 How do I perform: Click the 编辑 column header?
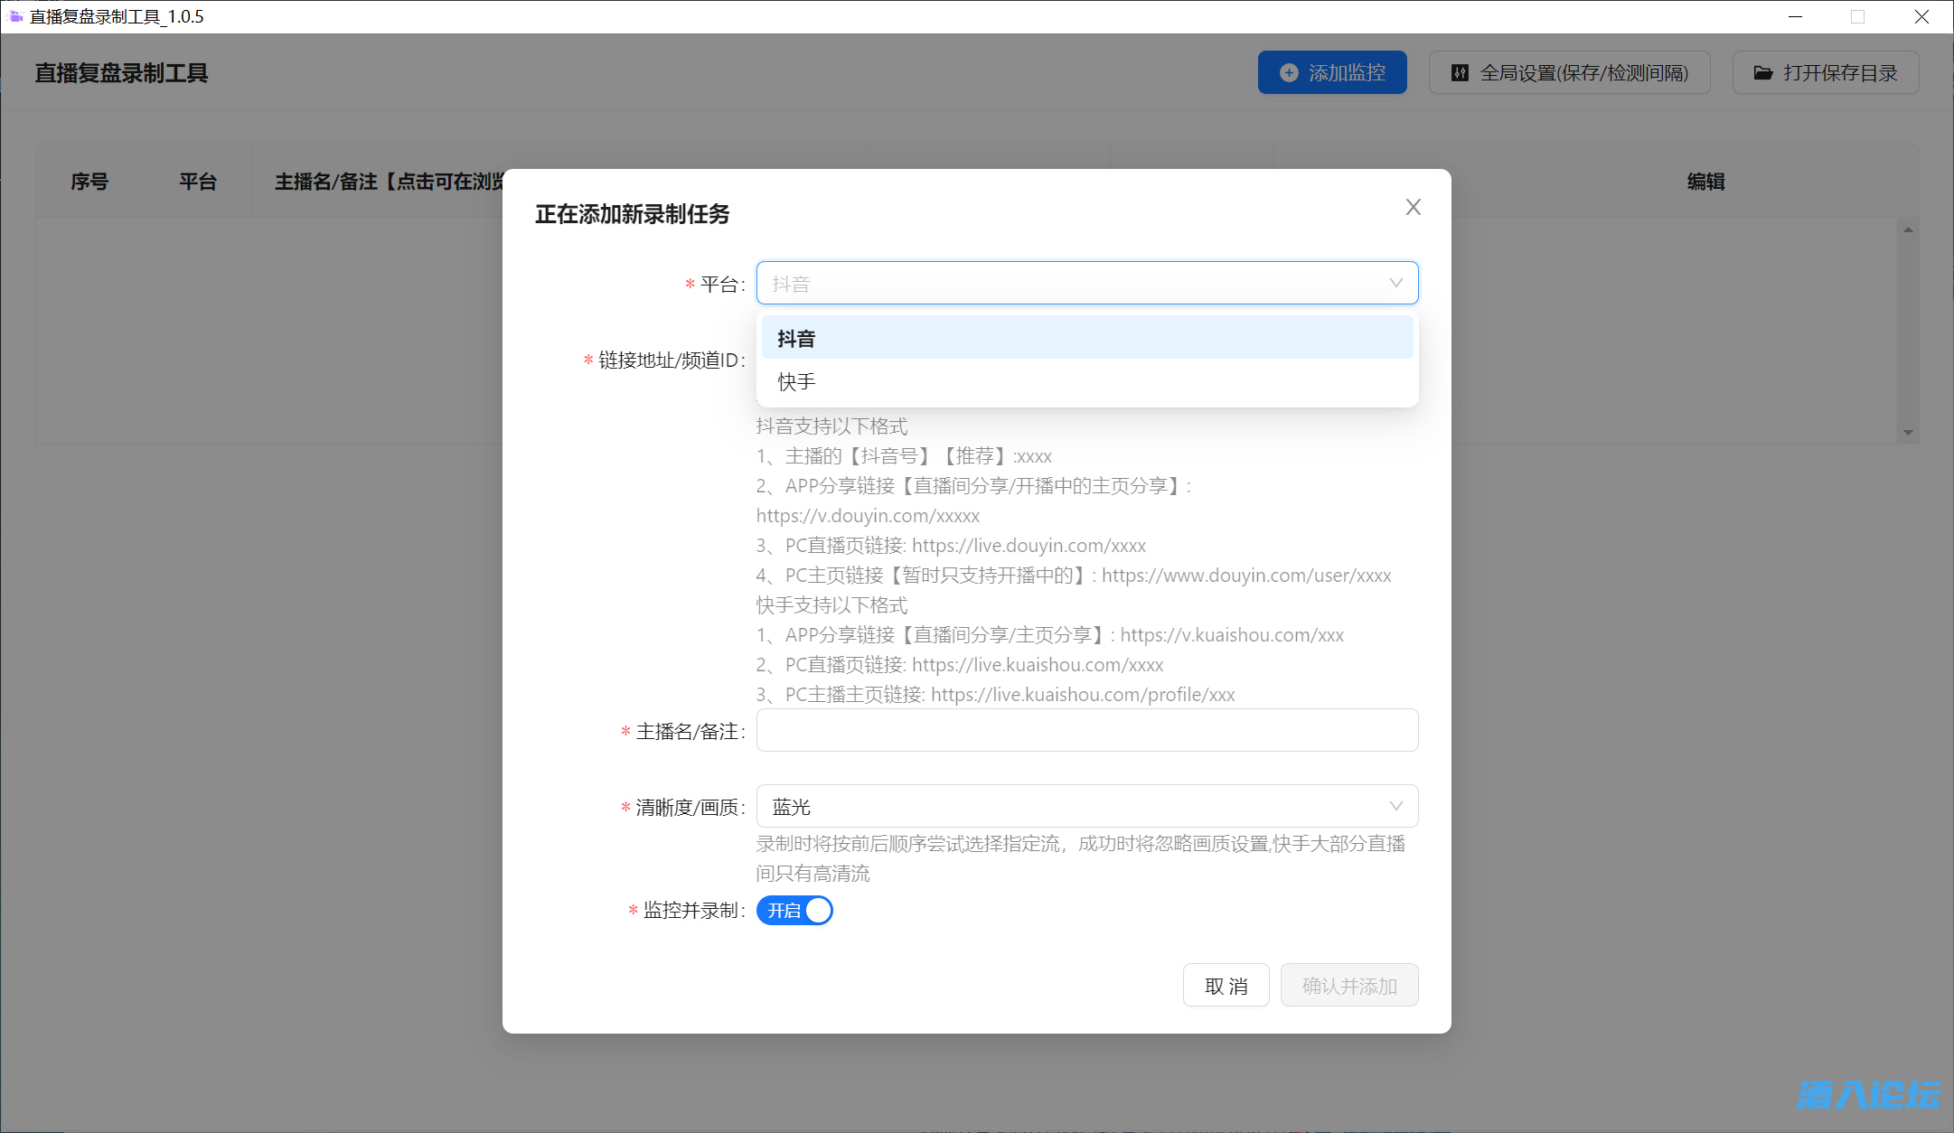tap(1705, 182)
